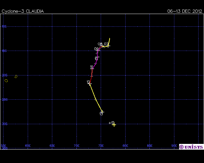Screen dimensions: 204x163
Task: Select the day 12 track position marker
Action: [x=90, y=84]
